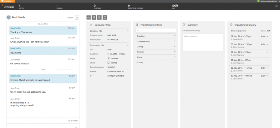The width and height of the screenshot is (280, 128).
Task: Click the search icon in Predefined content
Action: pos(138,31)
